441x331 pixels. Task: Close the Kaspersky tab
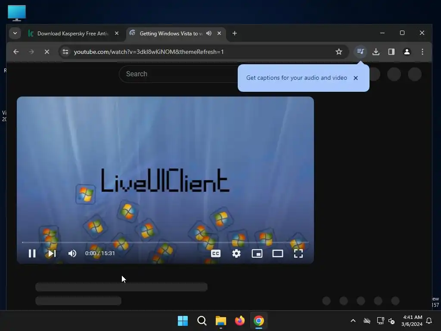(116, 34)
